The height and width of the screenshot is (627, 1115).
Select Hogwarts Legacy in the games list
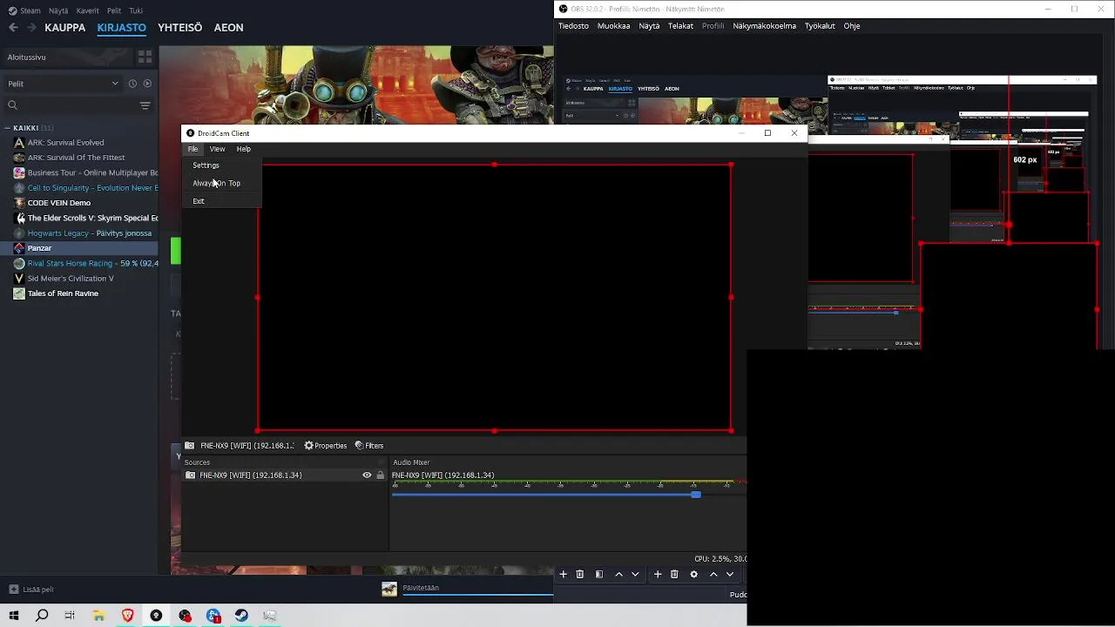[x=89, y=233]
